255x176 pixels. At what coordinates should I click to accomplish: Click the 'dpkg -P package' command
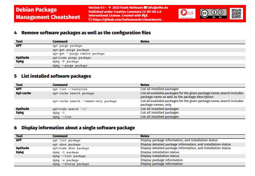66,62
